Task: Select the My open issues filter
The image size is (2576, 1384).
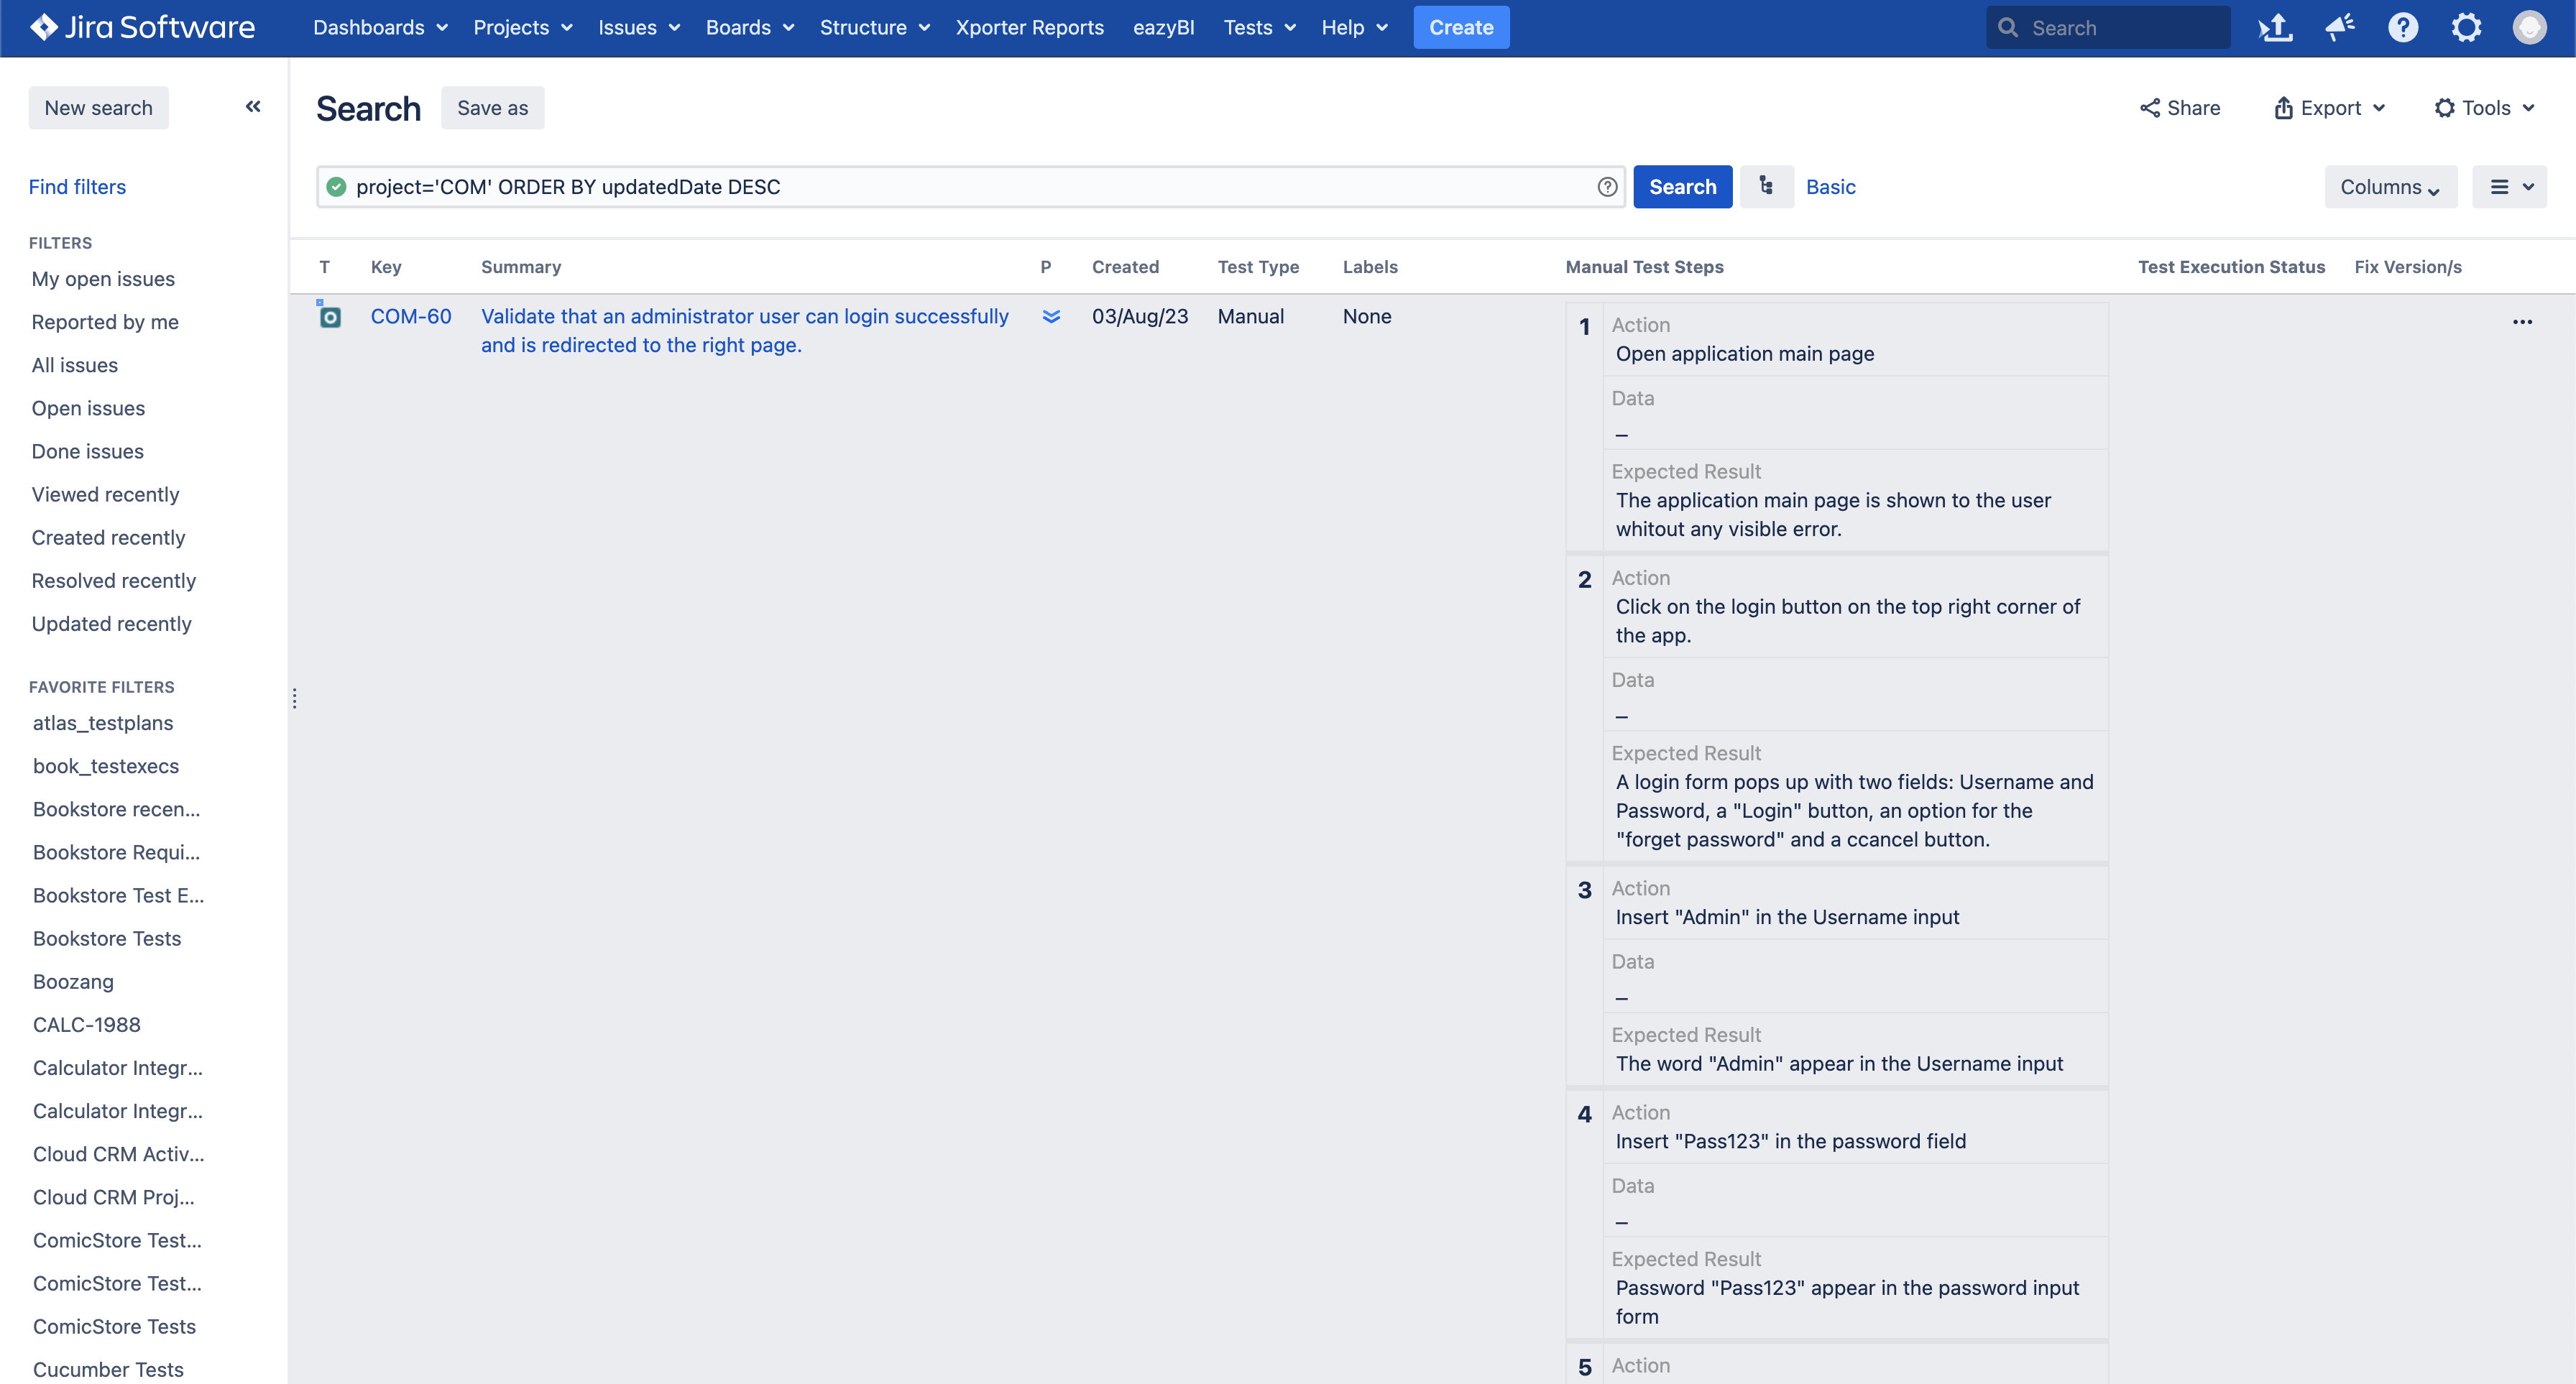Action: coord(103,279)
